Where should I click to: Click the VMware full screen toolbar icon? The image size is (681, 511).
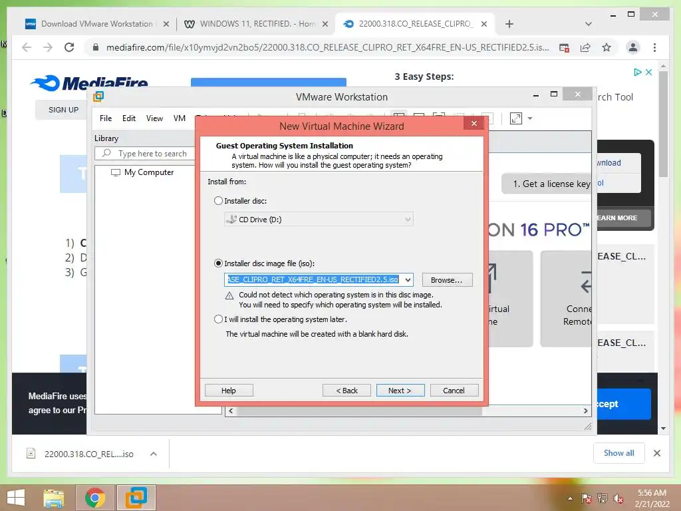tap(516, 118)
